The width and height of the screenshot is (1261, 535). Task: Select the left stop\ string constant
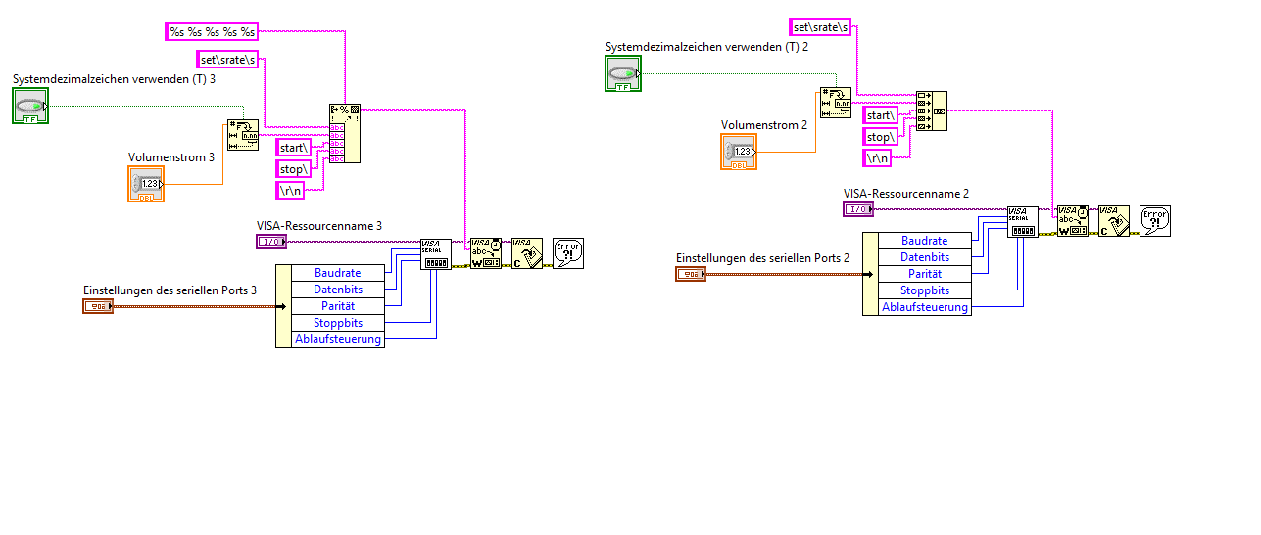tap(294, 169)
